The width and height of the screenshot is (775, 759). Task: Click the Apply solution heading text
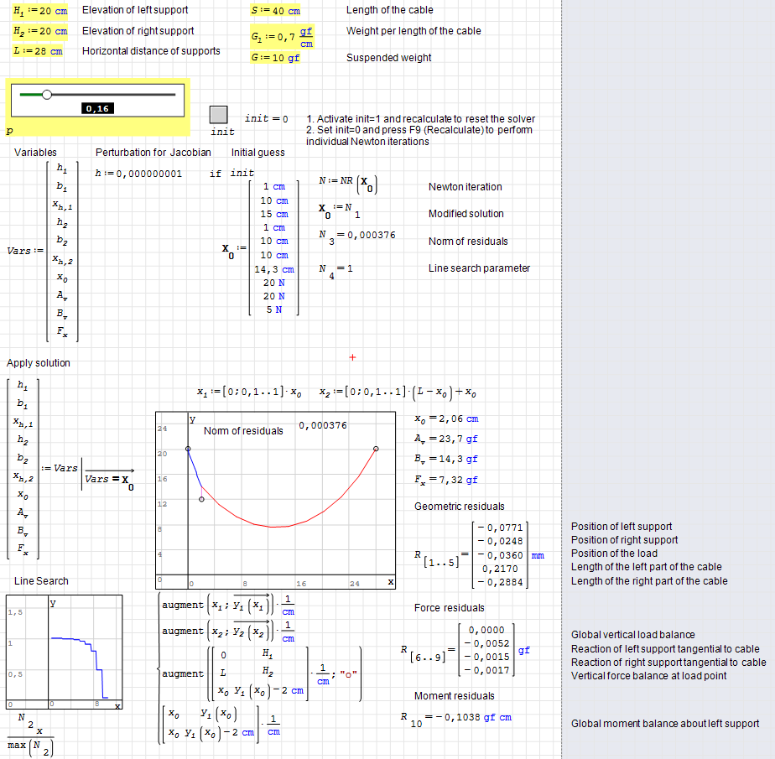click(x=39, y=363)
